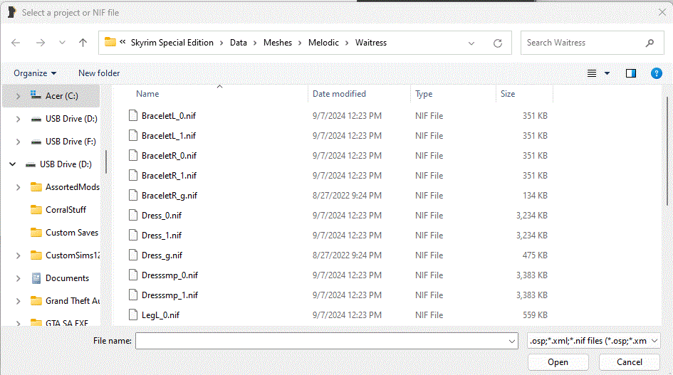Collapse the expanded USB Drive (D:)
This screenshot has height=375, width=673.
coord(12,164)
